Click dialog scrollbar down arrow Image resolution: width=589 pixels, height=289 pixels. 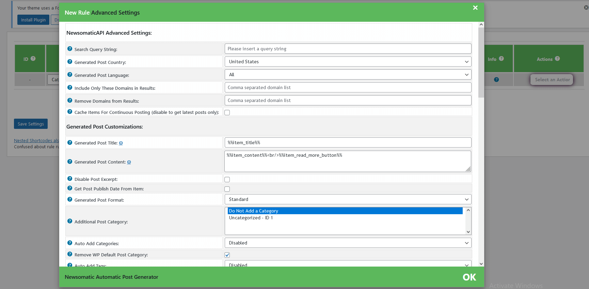tap(481, 264)
